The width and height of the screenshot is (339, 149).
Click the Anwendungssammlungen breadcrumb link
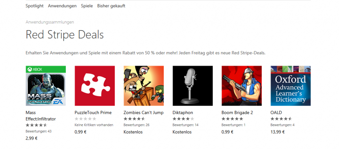click(50, 22)
